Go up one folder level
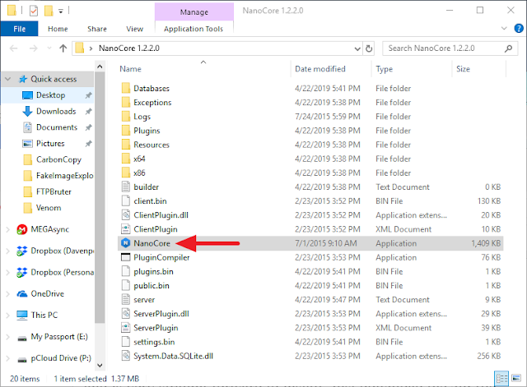Viewport: 527px width, 387px height. click(x=63, y=48)
